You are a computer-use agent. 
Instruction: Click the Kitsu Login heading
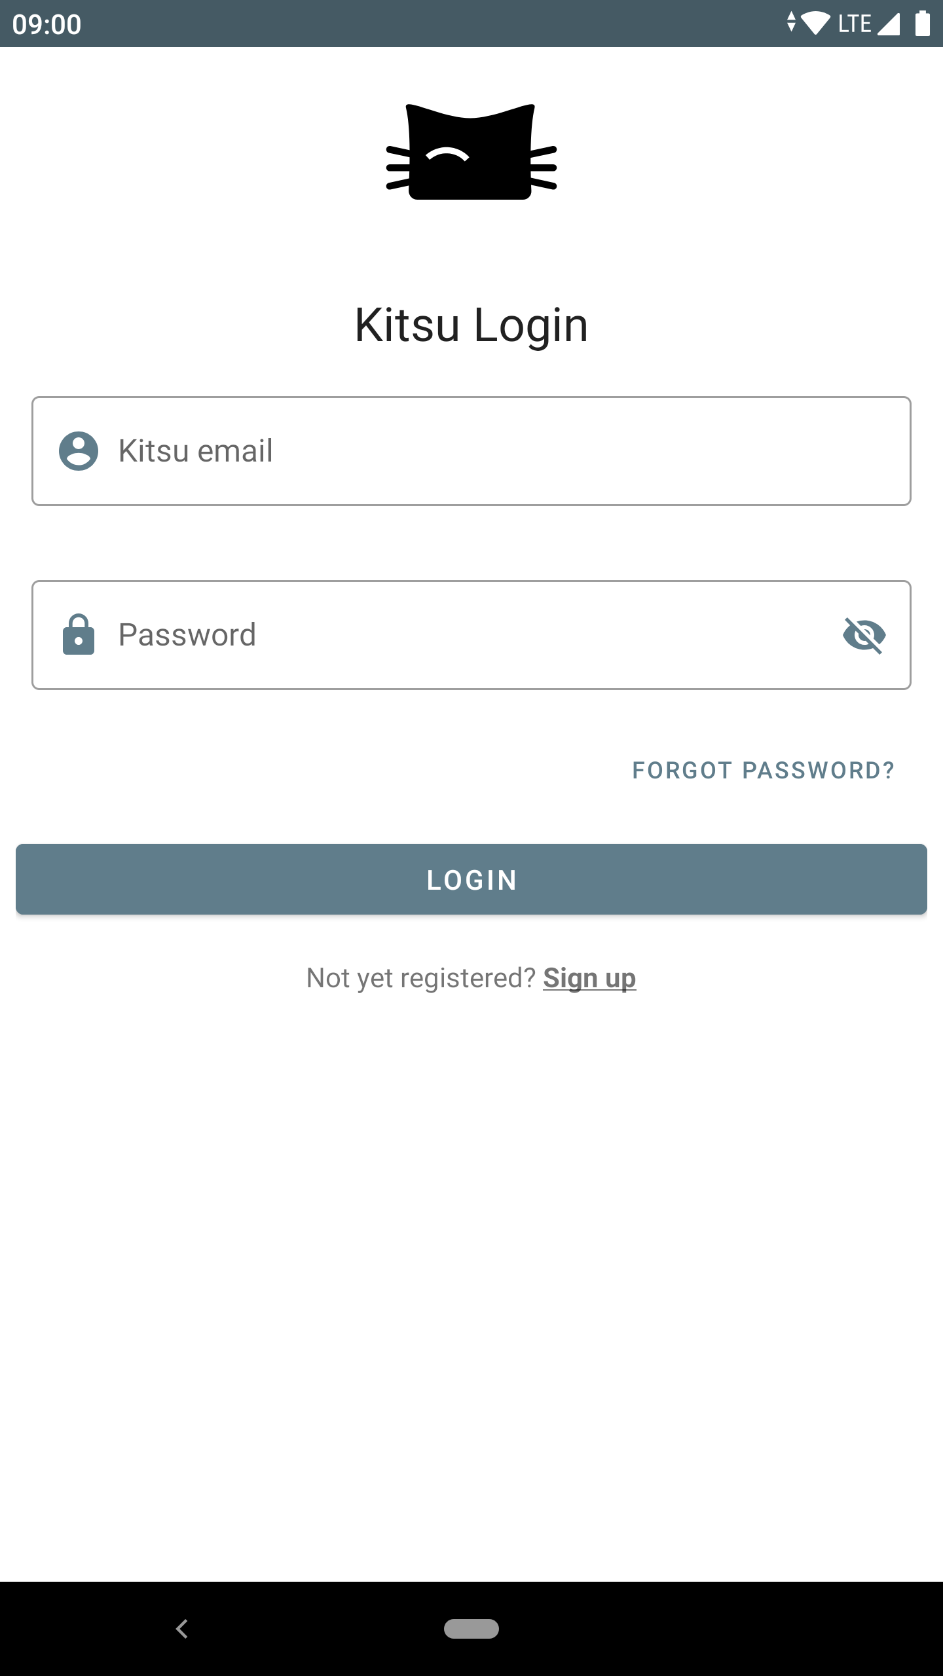(x=471, y=325)
